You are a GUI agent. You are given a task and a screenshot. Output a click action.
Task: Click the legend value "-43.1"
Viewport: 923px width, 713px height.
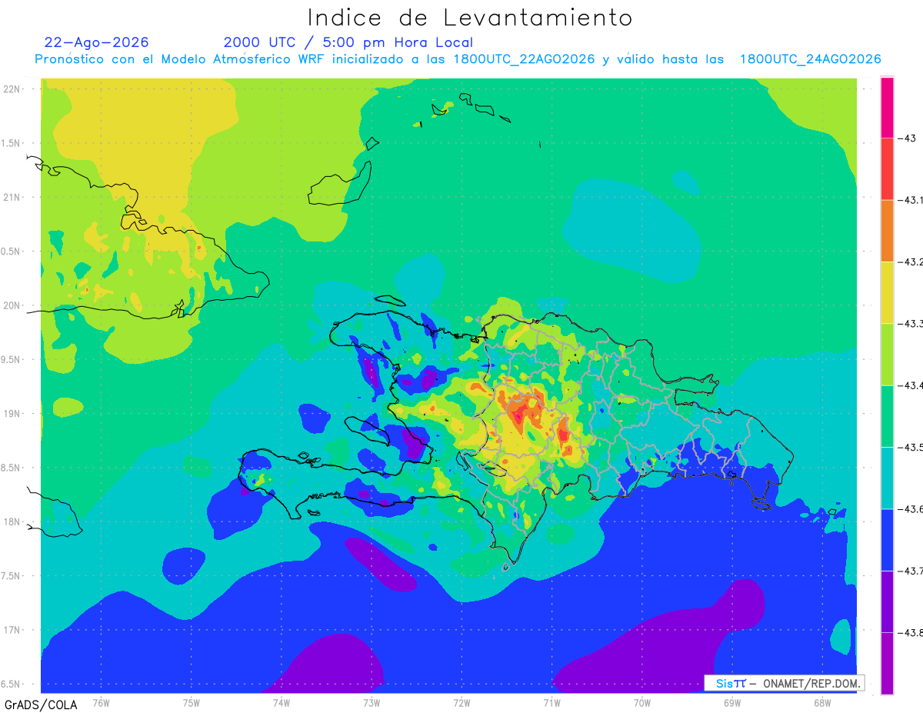click(x=911, y=200)
